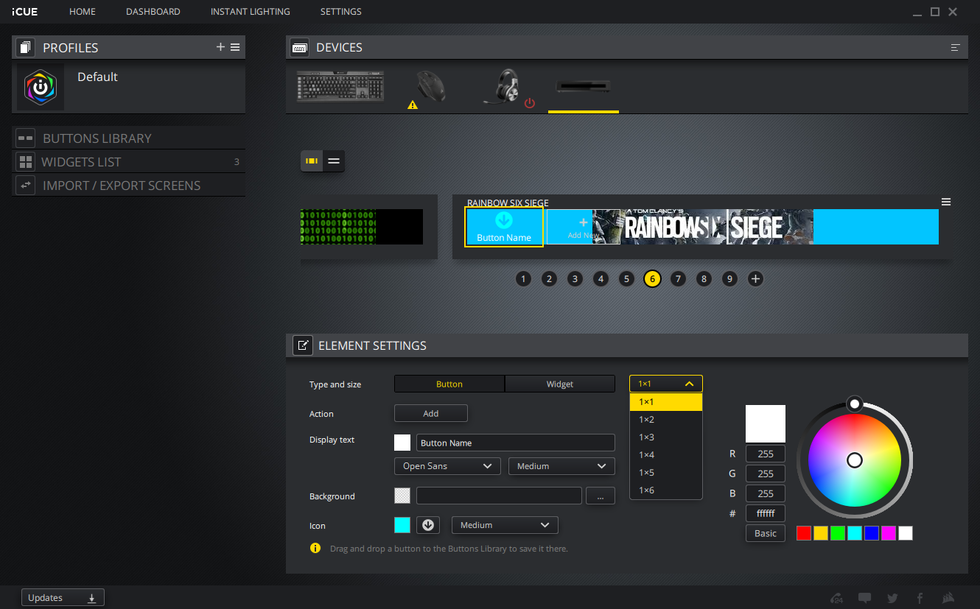Open the profiles hamburger menu
Image resolution: width=980 pixels, height=609 pixels.
click(235, 47)
